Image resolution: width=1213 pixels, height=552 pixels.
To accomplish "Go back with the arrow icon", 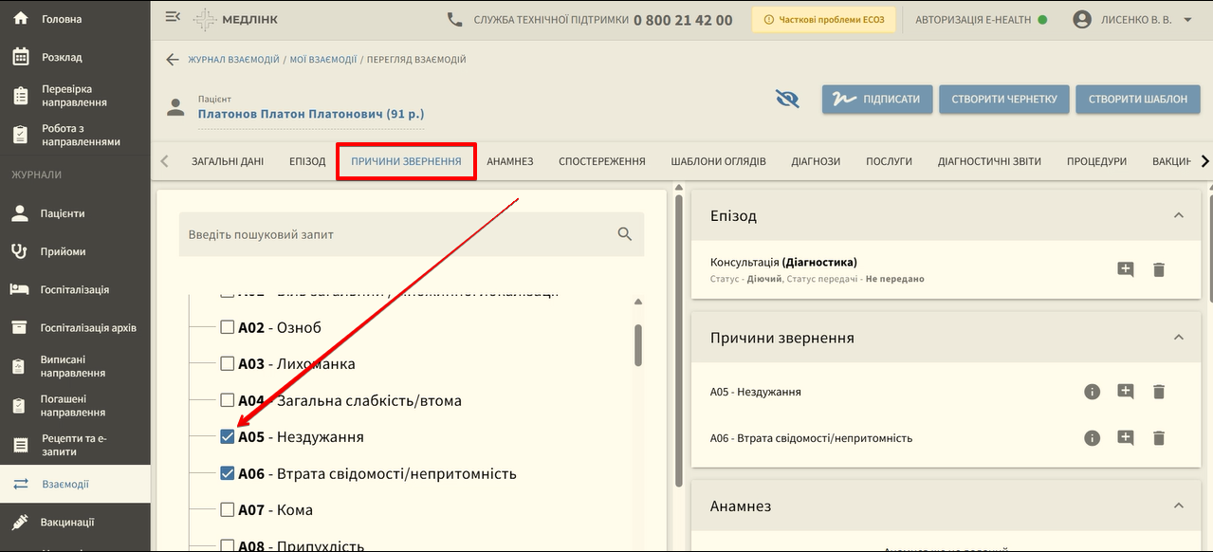I will pyautogui.click(x=172, y=60).
